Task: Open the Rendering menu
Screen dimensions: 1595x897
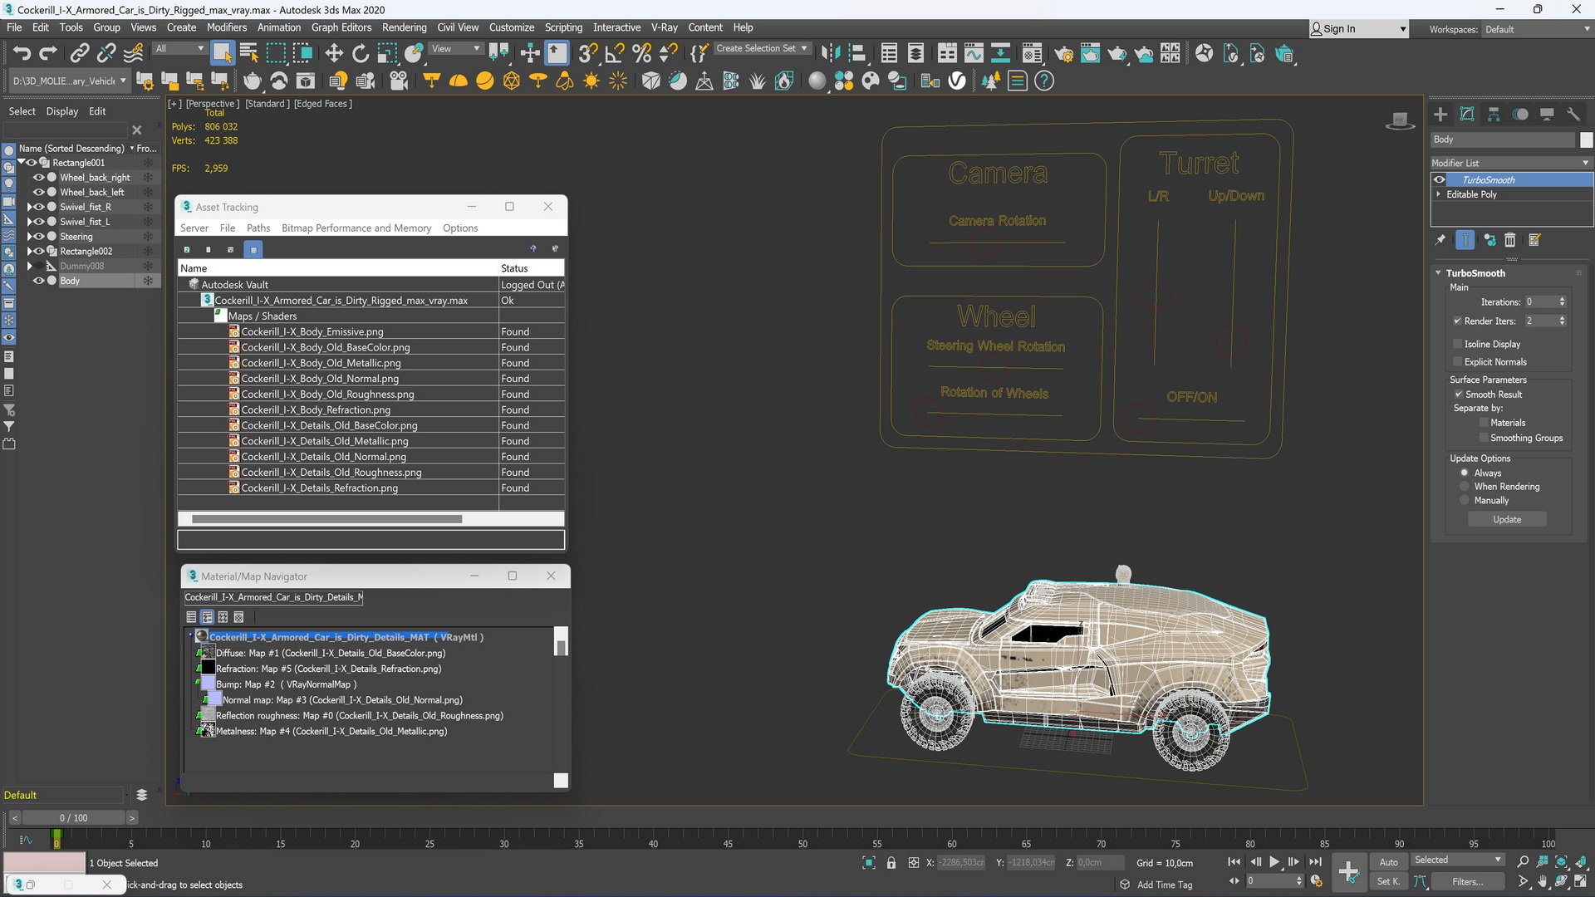Action: coord(404,27)
